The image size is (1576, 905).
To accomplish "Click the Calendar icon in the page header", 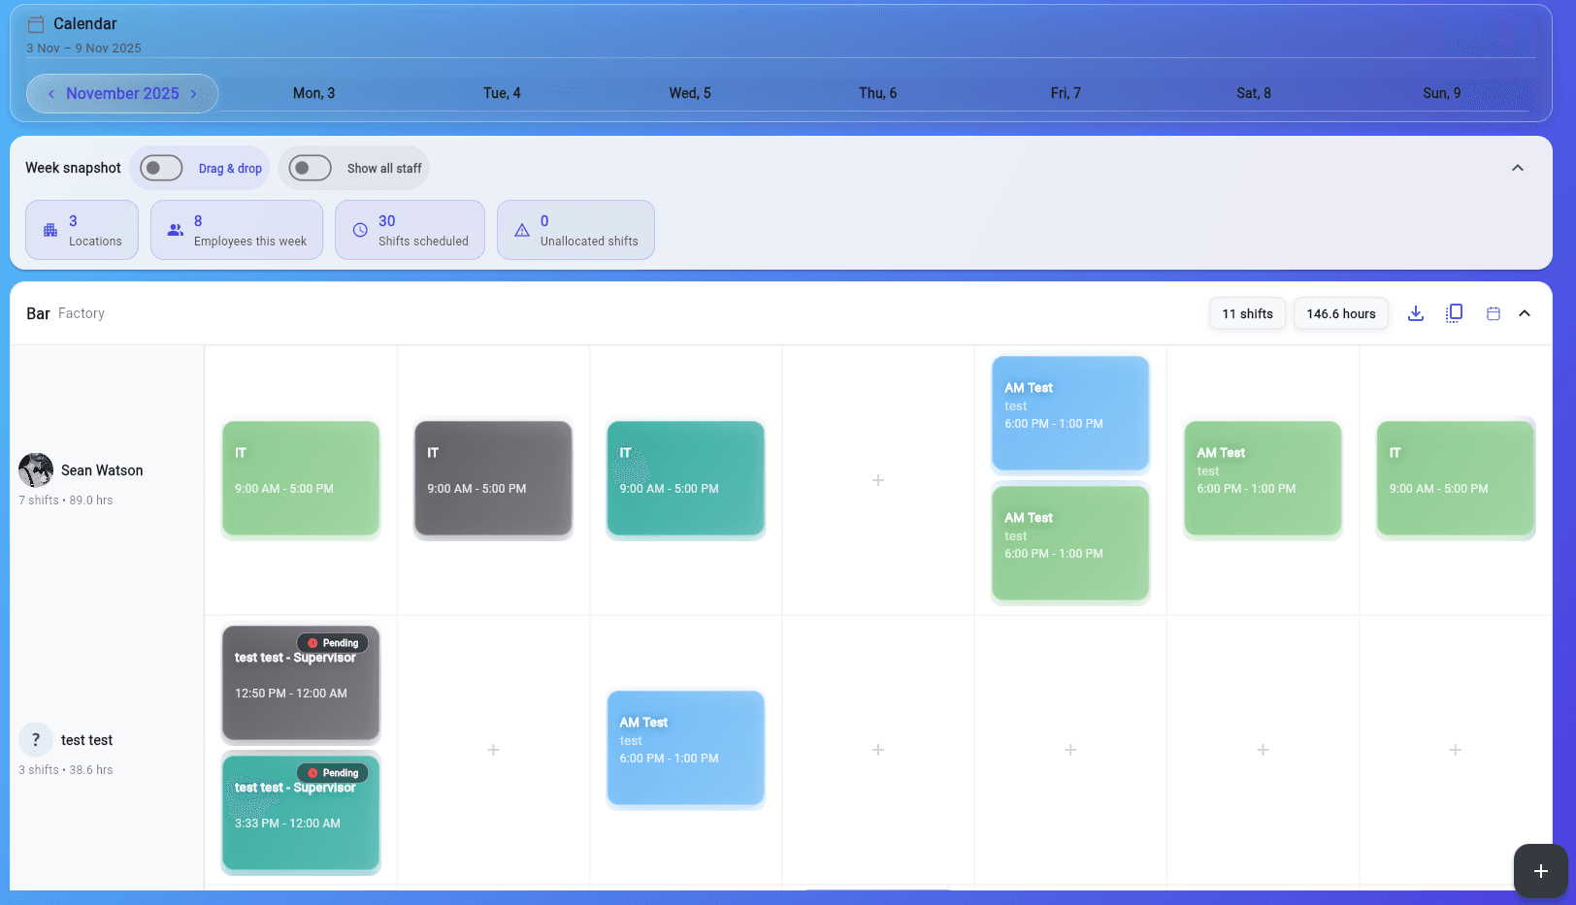I will click(38, 23).
